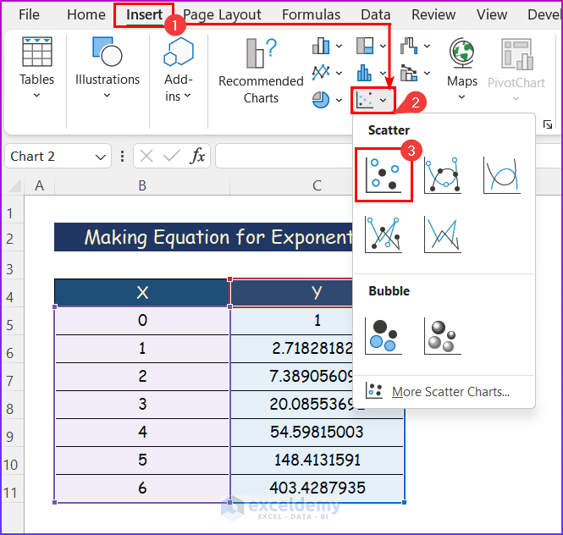Viewport: 563px width, 535px height.
Task: Choose Scatter with Straight Lines
Action: pos(442,234)
